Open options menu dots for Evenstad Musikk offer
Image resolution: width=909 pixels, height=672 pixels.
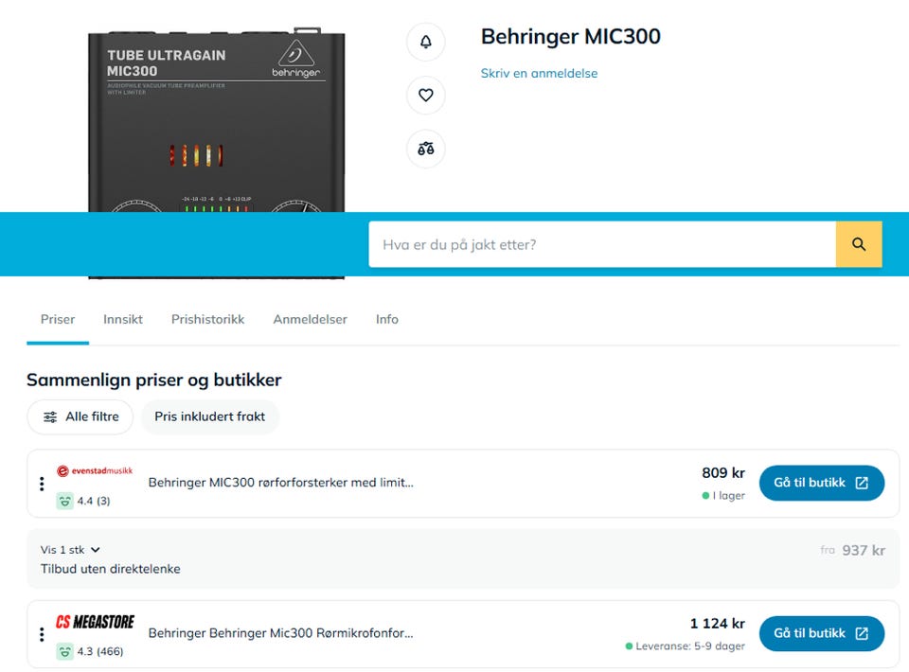click(42, 484)
